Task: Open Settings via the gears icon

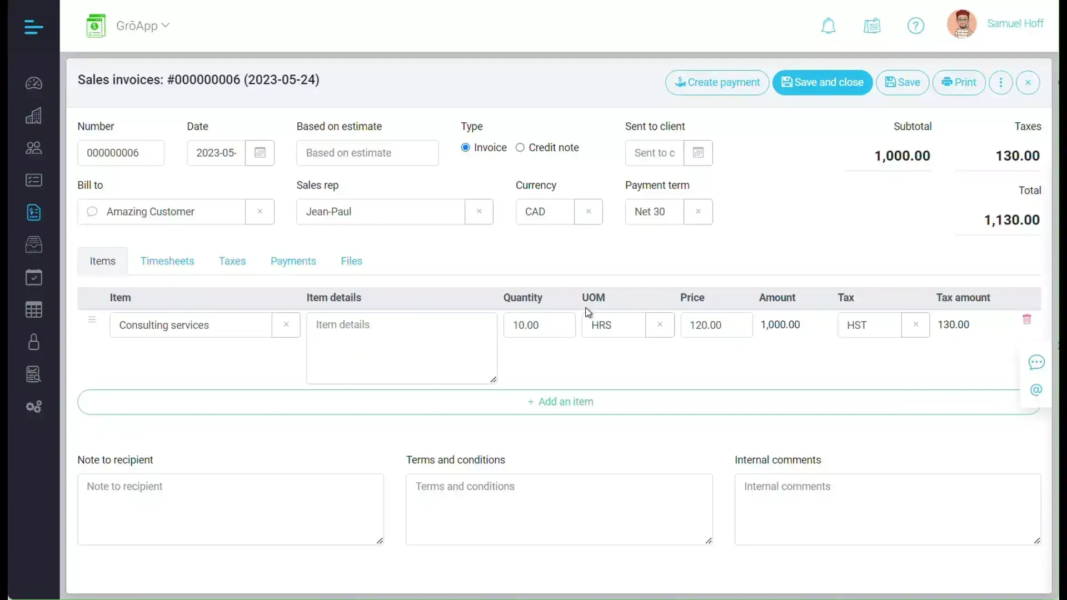Action: (x=33, y=407)
